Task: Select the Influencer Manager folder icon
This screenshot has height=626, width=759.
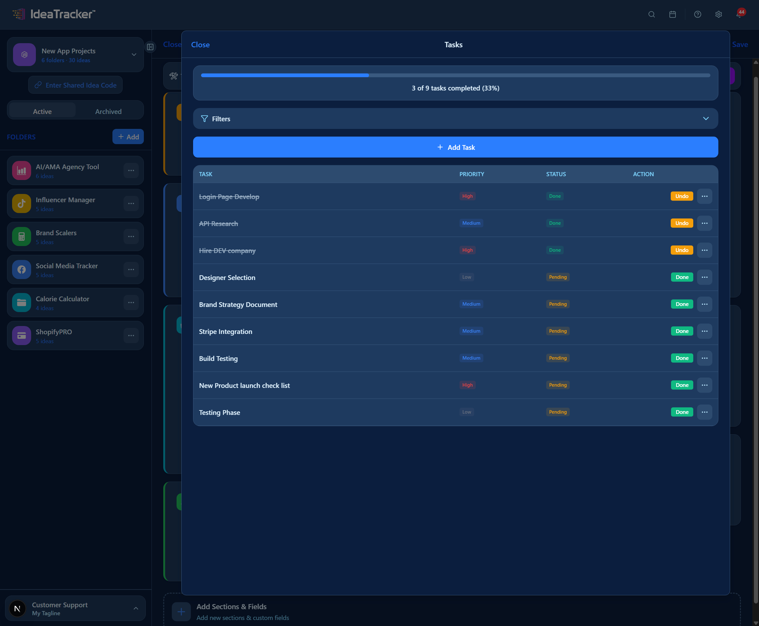Action: pyautogui.click(x=21, y=203)
